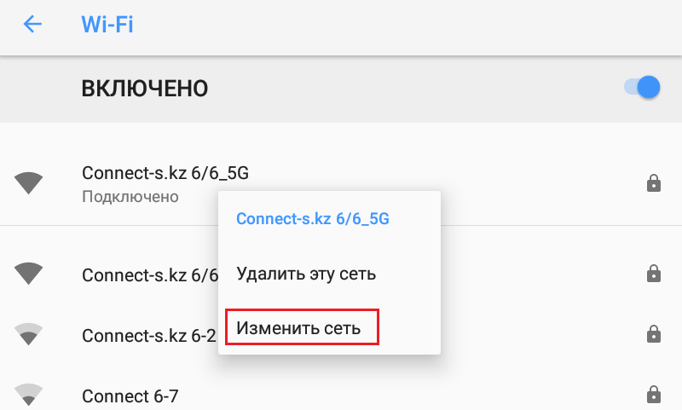682x410 pixels.
Task: Tap the back arrow icon
Action: click(32, 24)
